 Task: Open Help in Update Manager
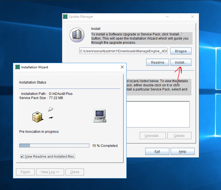[183, 151]
